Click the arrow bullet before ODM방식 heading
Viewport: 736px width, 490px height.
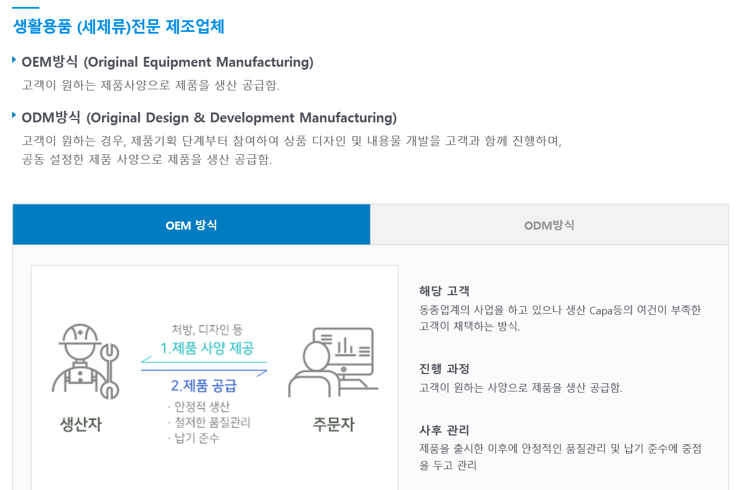coord(14,115)
